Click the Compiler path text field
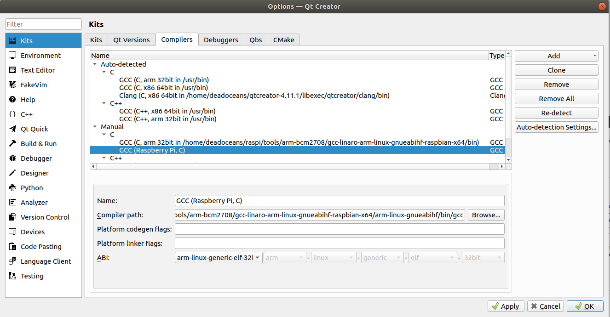The width and height of the screenshot is (610, 317). [x=320, y=215]
